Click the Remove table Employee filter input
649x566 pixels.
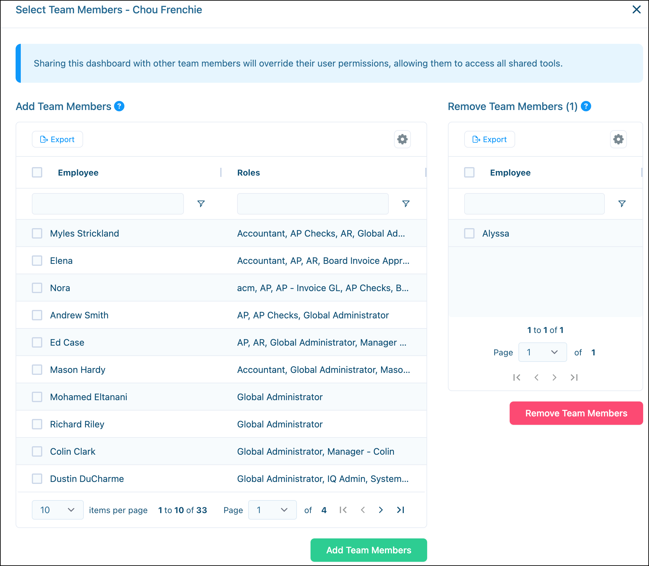[534, 203]
